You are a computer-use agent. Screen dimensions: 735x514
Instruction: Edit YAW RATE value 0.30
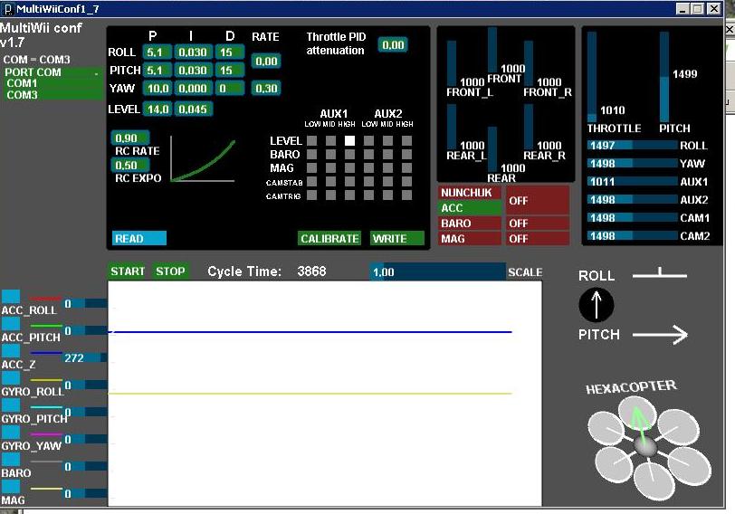click(266, 88)
